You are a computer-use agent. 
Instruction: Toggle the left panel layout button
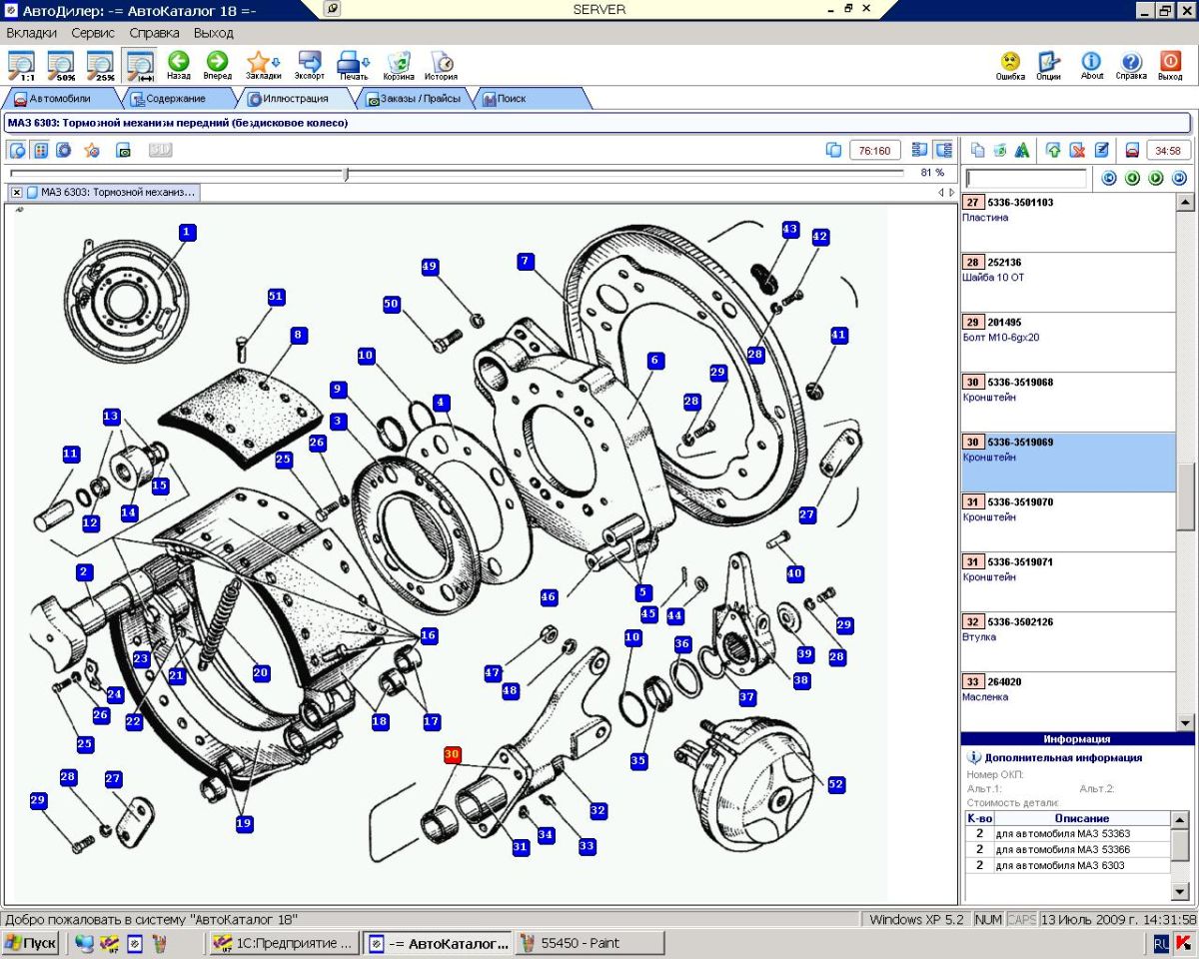click(920, 150)
